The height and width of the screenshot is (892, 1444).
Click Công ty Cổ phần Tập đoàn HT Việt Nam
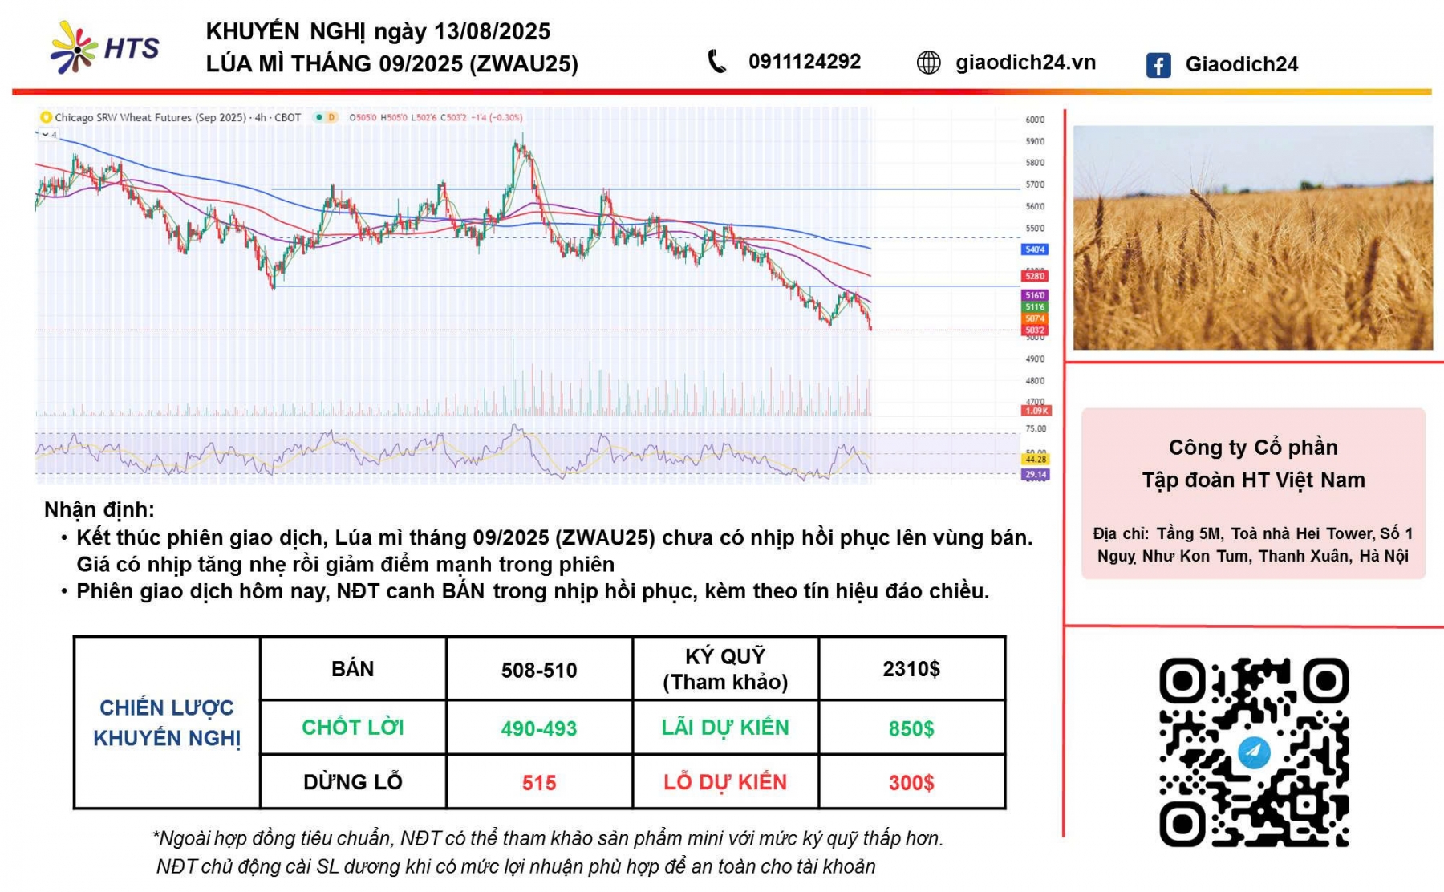click(x=1253, y=464)
